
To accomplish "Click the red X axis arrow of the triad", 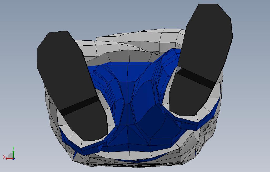I will [x=9, y=159].
